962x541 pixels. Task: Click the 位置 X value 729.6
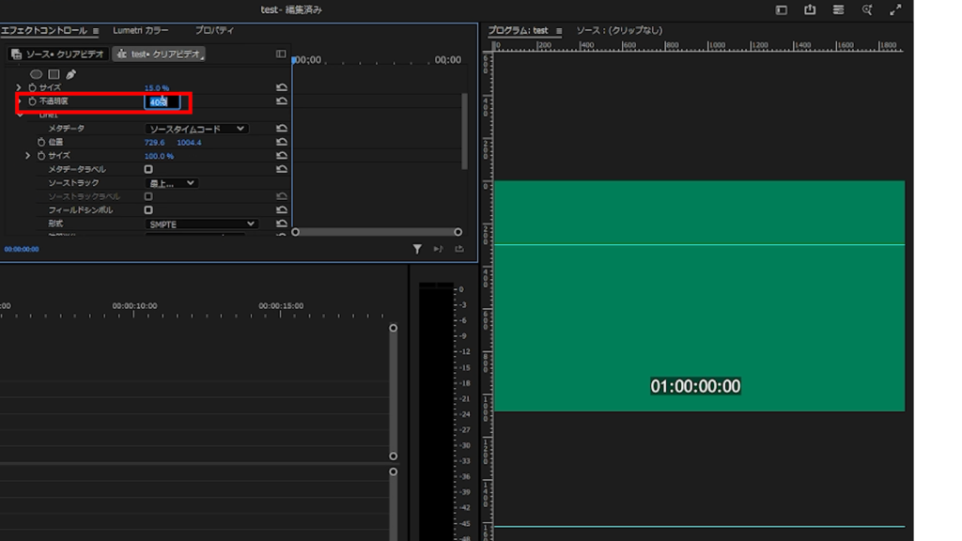[x=154, y=143]
